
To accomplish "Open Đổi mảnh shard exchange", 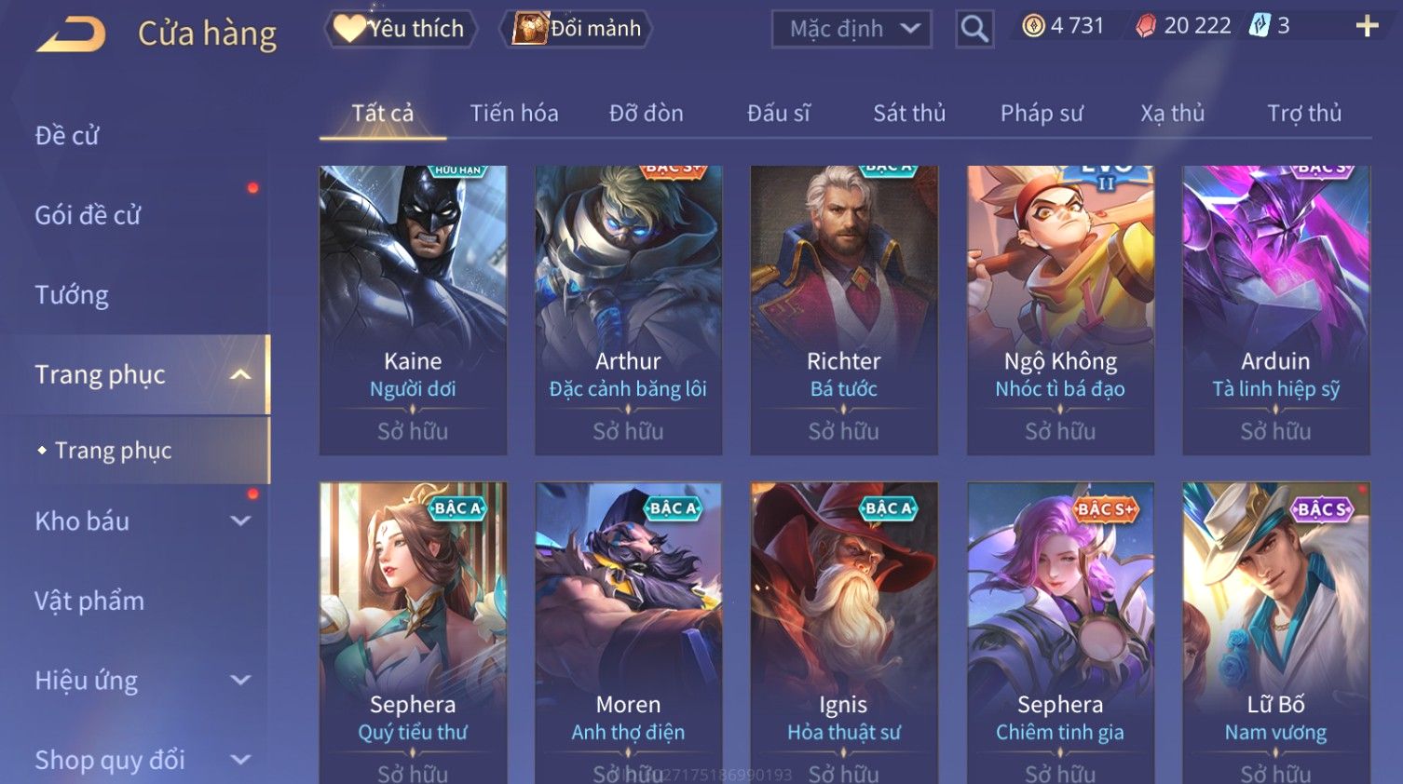I will (577, 29).
